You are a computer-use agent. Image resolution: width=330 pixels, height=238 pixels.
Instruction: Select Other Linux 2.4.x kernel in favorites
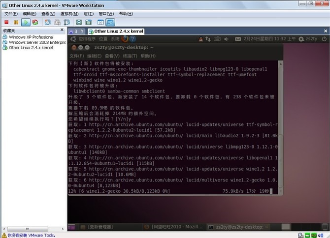28,48
